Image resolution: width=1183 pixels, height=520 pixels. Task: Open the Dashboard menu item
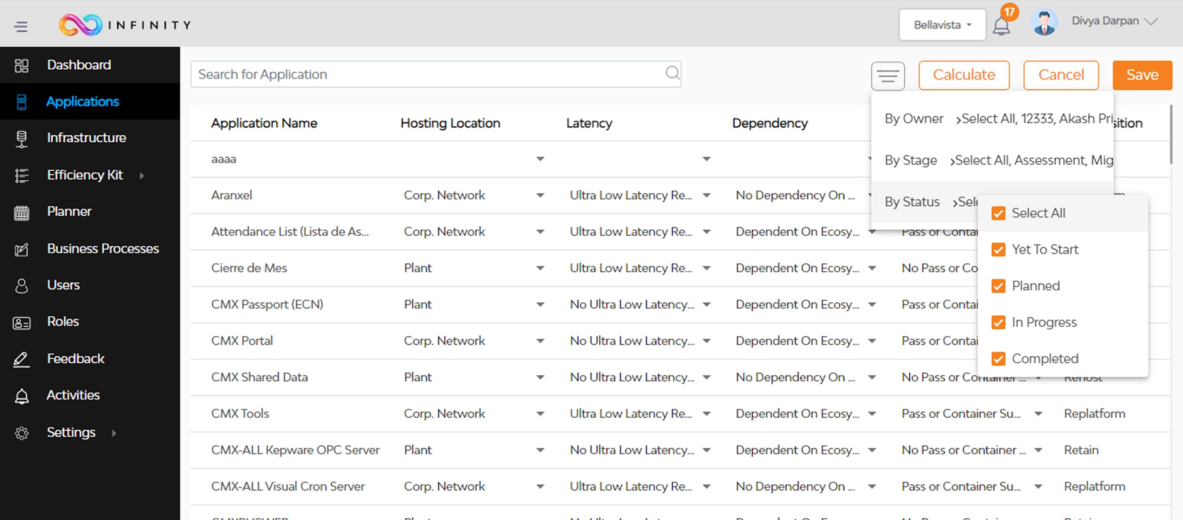click(x=78, y=65)
